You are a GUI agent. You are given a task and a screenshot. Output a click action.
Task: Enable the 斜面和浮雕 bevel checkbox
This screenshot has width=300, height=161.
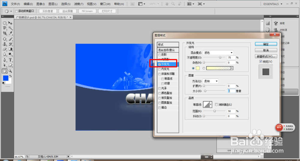click(x=160, y=74)
